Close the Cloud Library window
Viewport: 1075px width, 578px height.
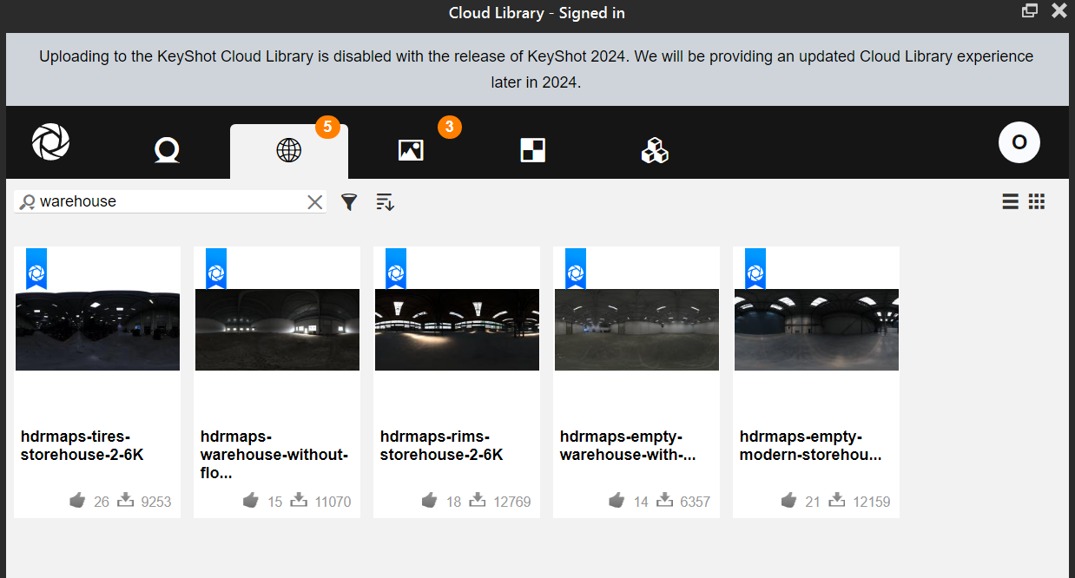click(x=1059, y=10)
